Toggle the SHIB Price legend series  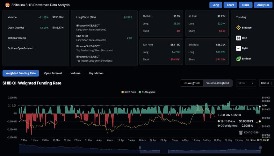(129, 92)
